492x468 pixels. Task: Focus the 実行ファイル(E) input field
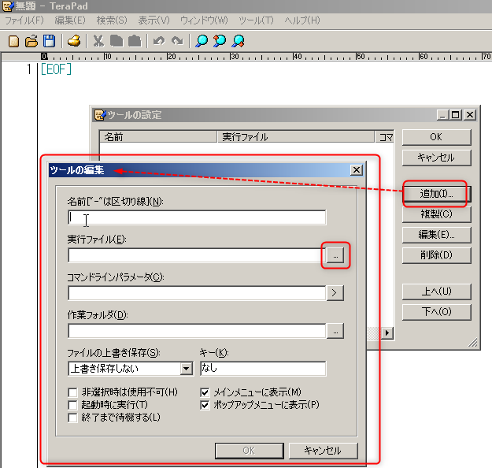[x=197, y=255]
